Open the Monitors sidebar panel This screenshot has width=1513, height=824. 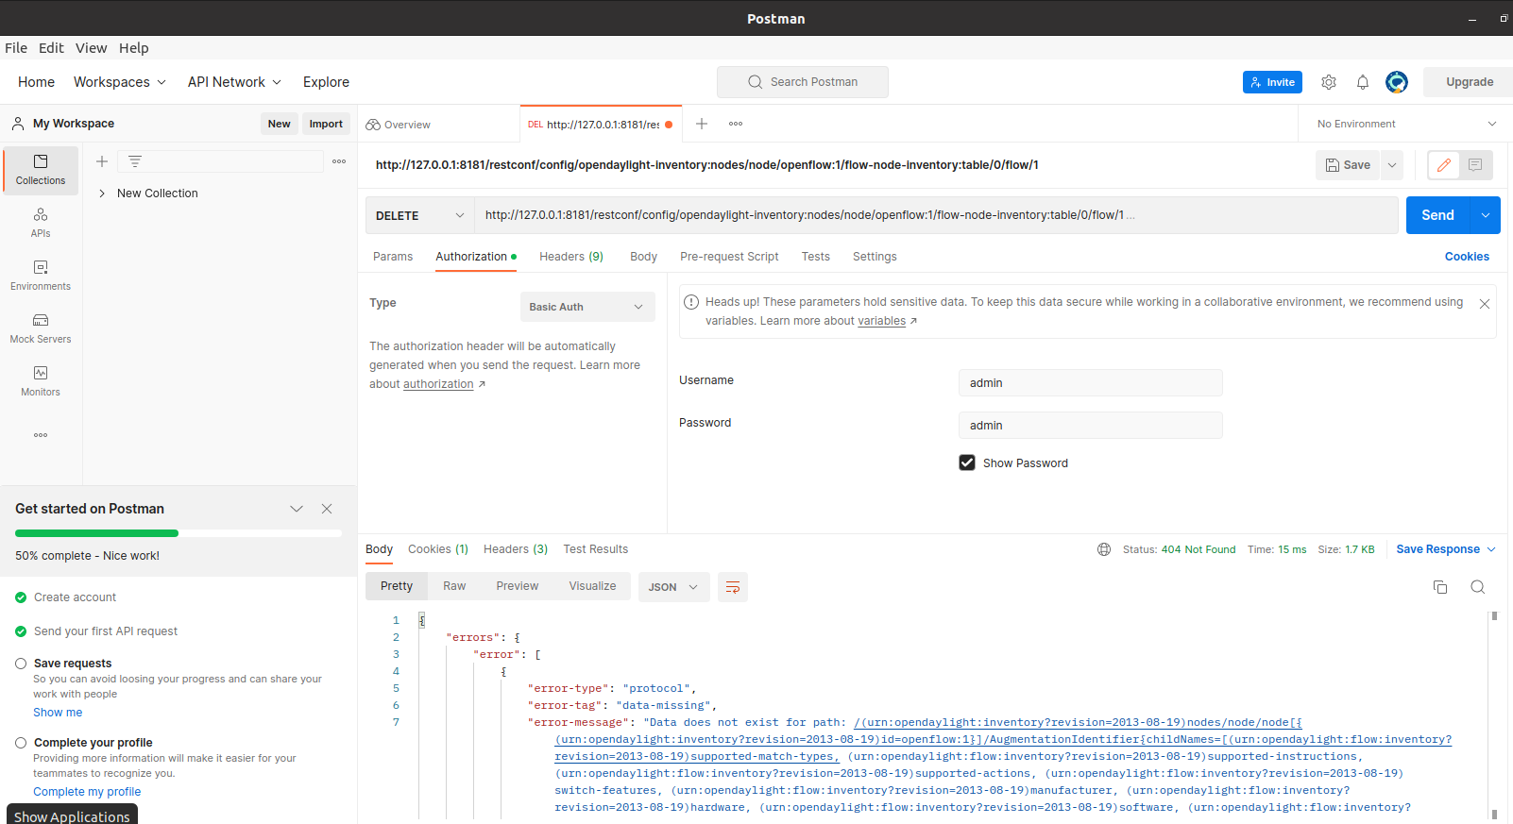[x=41, y=380]
